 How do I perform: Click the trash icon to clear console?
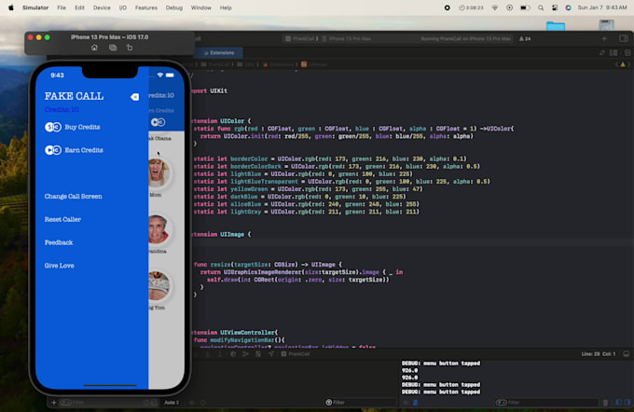click(x=605, y=403)
